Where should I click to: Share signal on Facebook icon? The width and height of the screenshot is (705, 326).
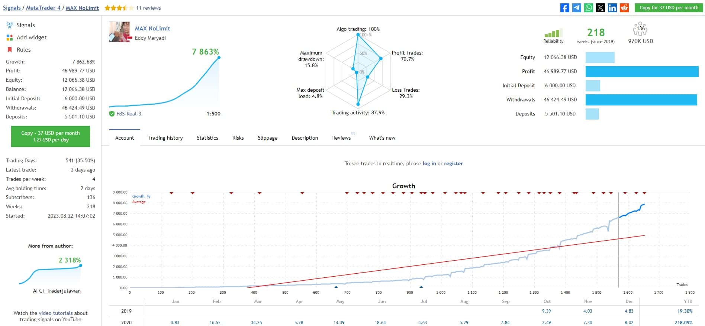point(564,8)
